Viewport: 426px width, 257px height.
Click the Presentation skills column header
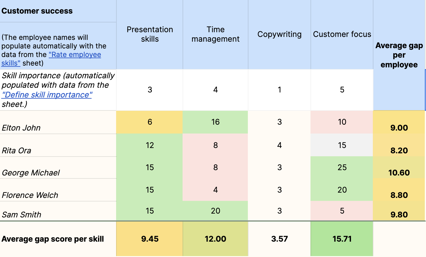pyautogui.click(x=150, y=34)
